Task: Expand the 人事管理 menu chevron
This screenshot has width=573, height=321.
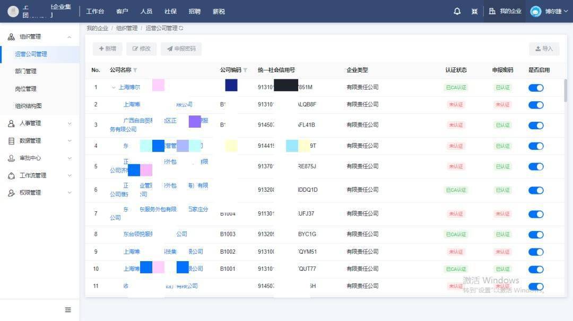Action: [x=70, y=123]
